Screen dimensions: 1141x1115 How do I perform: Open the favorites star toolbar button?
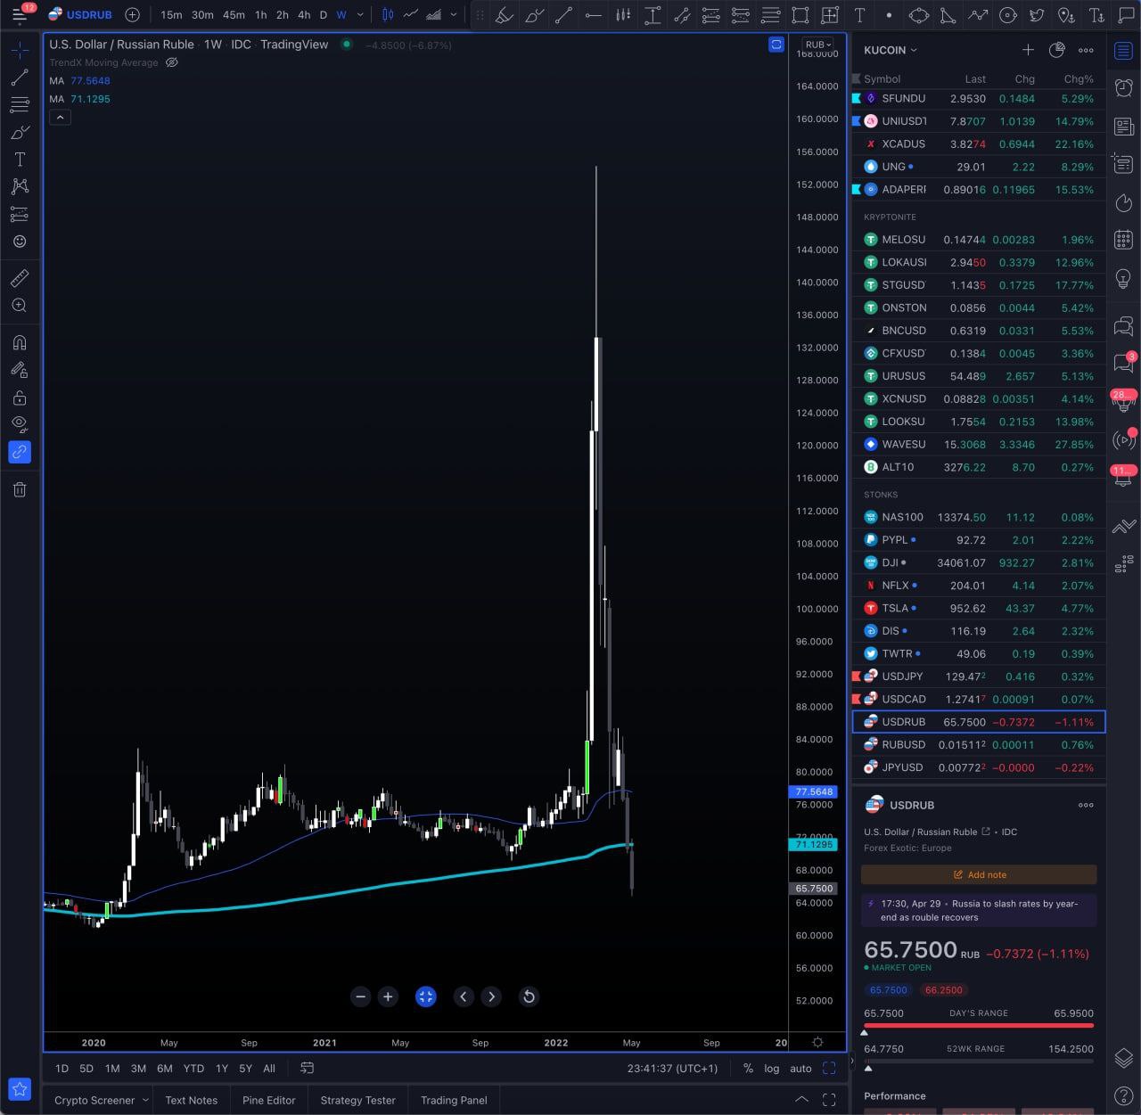coord(20,1089)
